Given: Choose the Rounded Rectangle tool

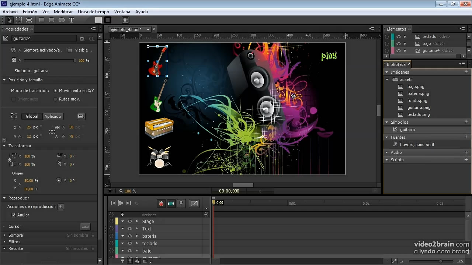Looking at the screenshot, I should 52,20.
